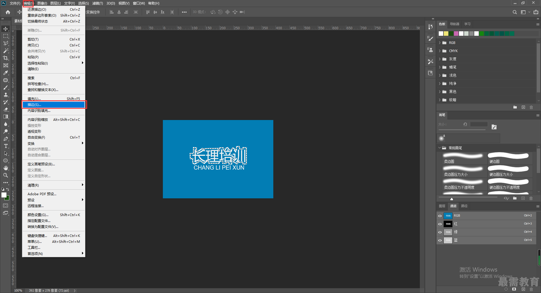Toggle brush pressure size control icon

(x=494, y=127)
